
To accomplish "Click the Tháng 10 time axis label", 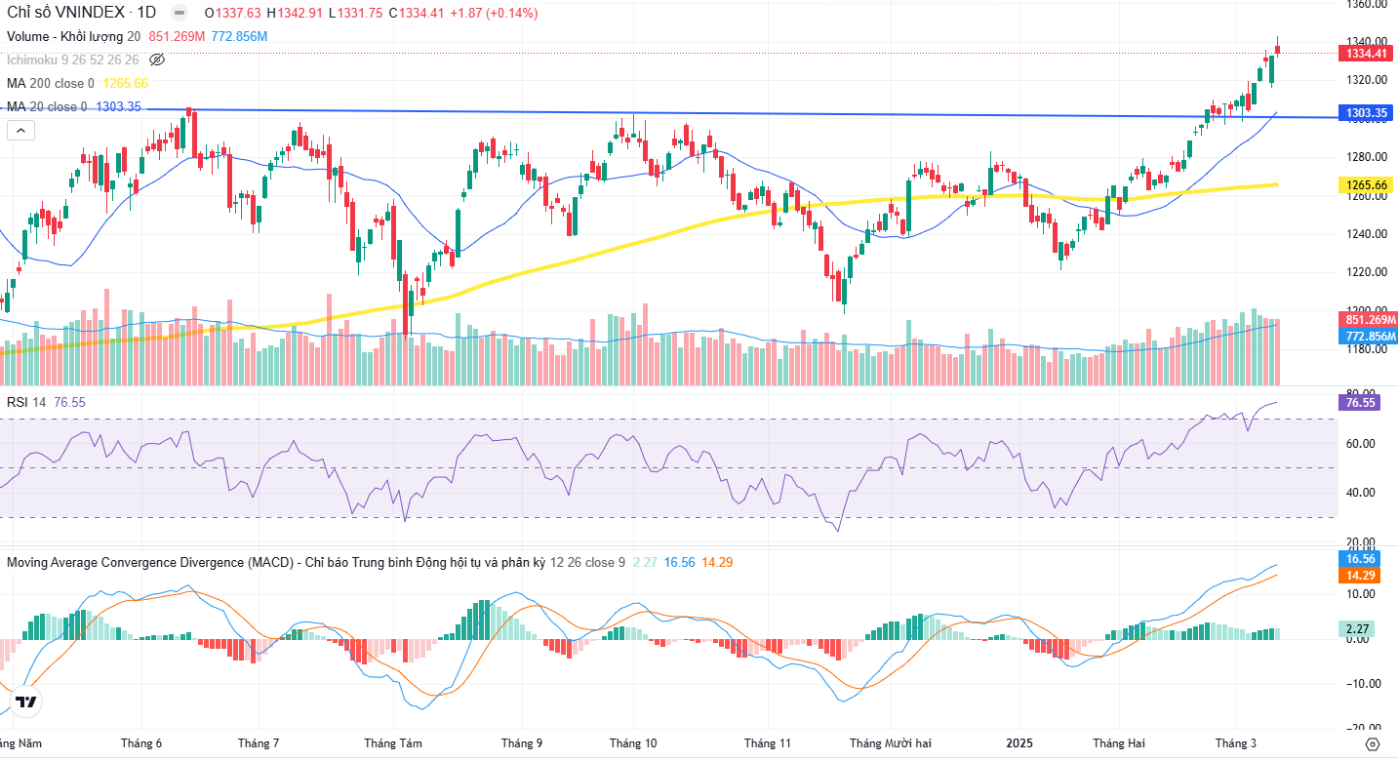I will 633,743.
